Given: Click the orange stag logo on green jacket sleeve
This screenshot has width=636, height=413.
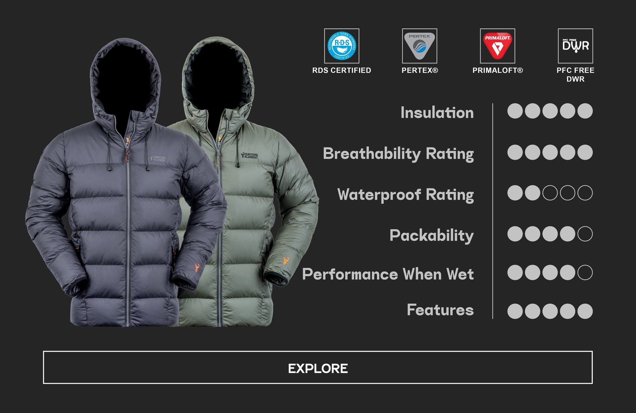Looking at the screenshot, I should coord(286,261).
